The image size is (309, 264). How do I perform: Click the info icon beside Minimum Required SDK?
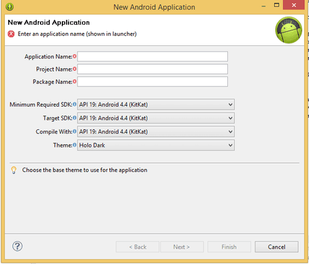(74, 104)
